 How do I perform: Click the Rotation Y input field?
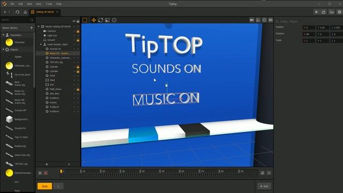[x=323, y=34]
